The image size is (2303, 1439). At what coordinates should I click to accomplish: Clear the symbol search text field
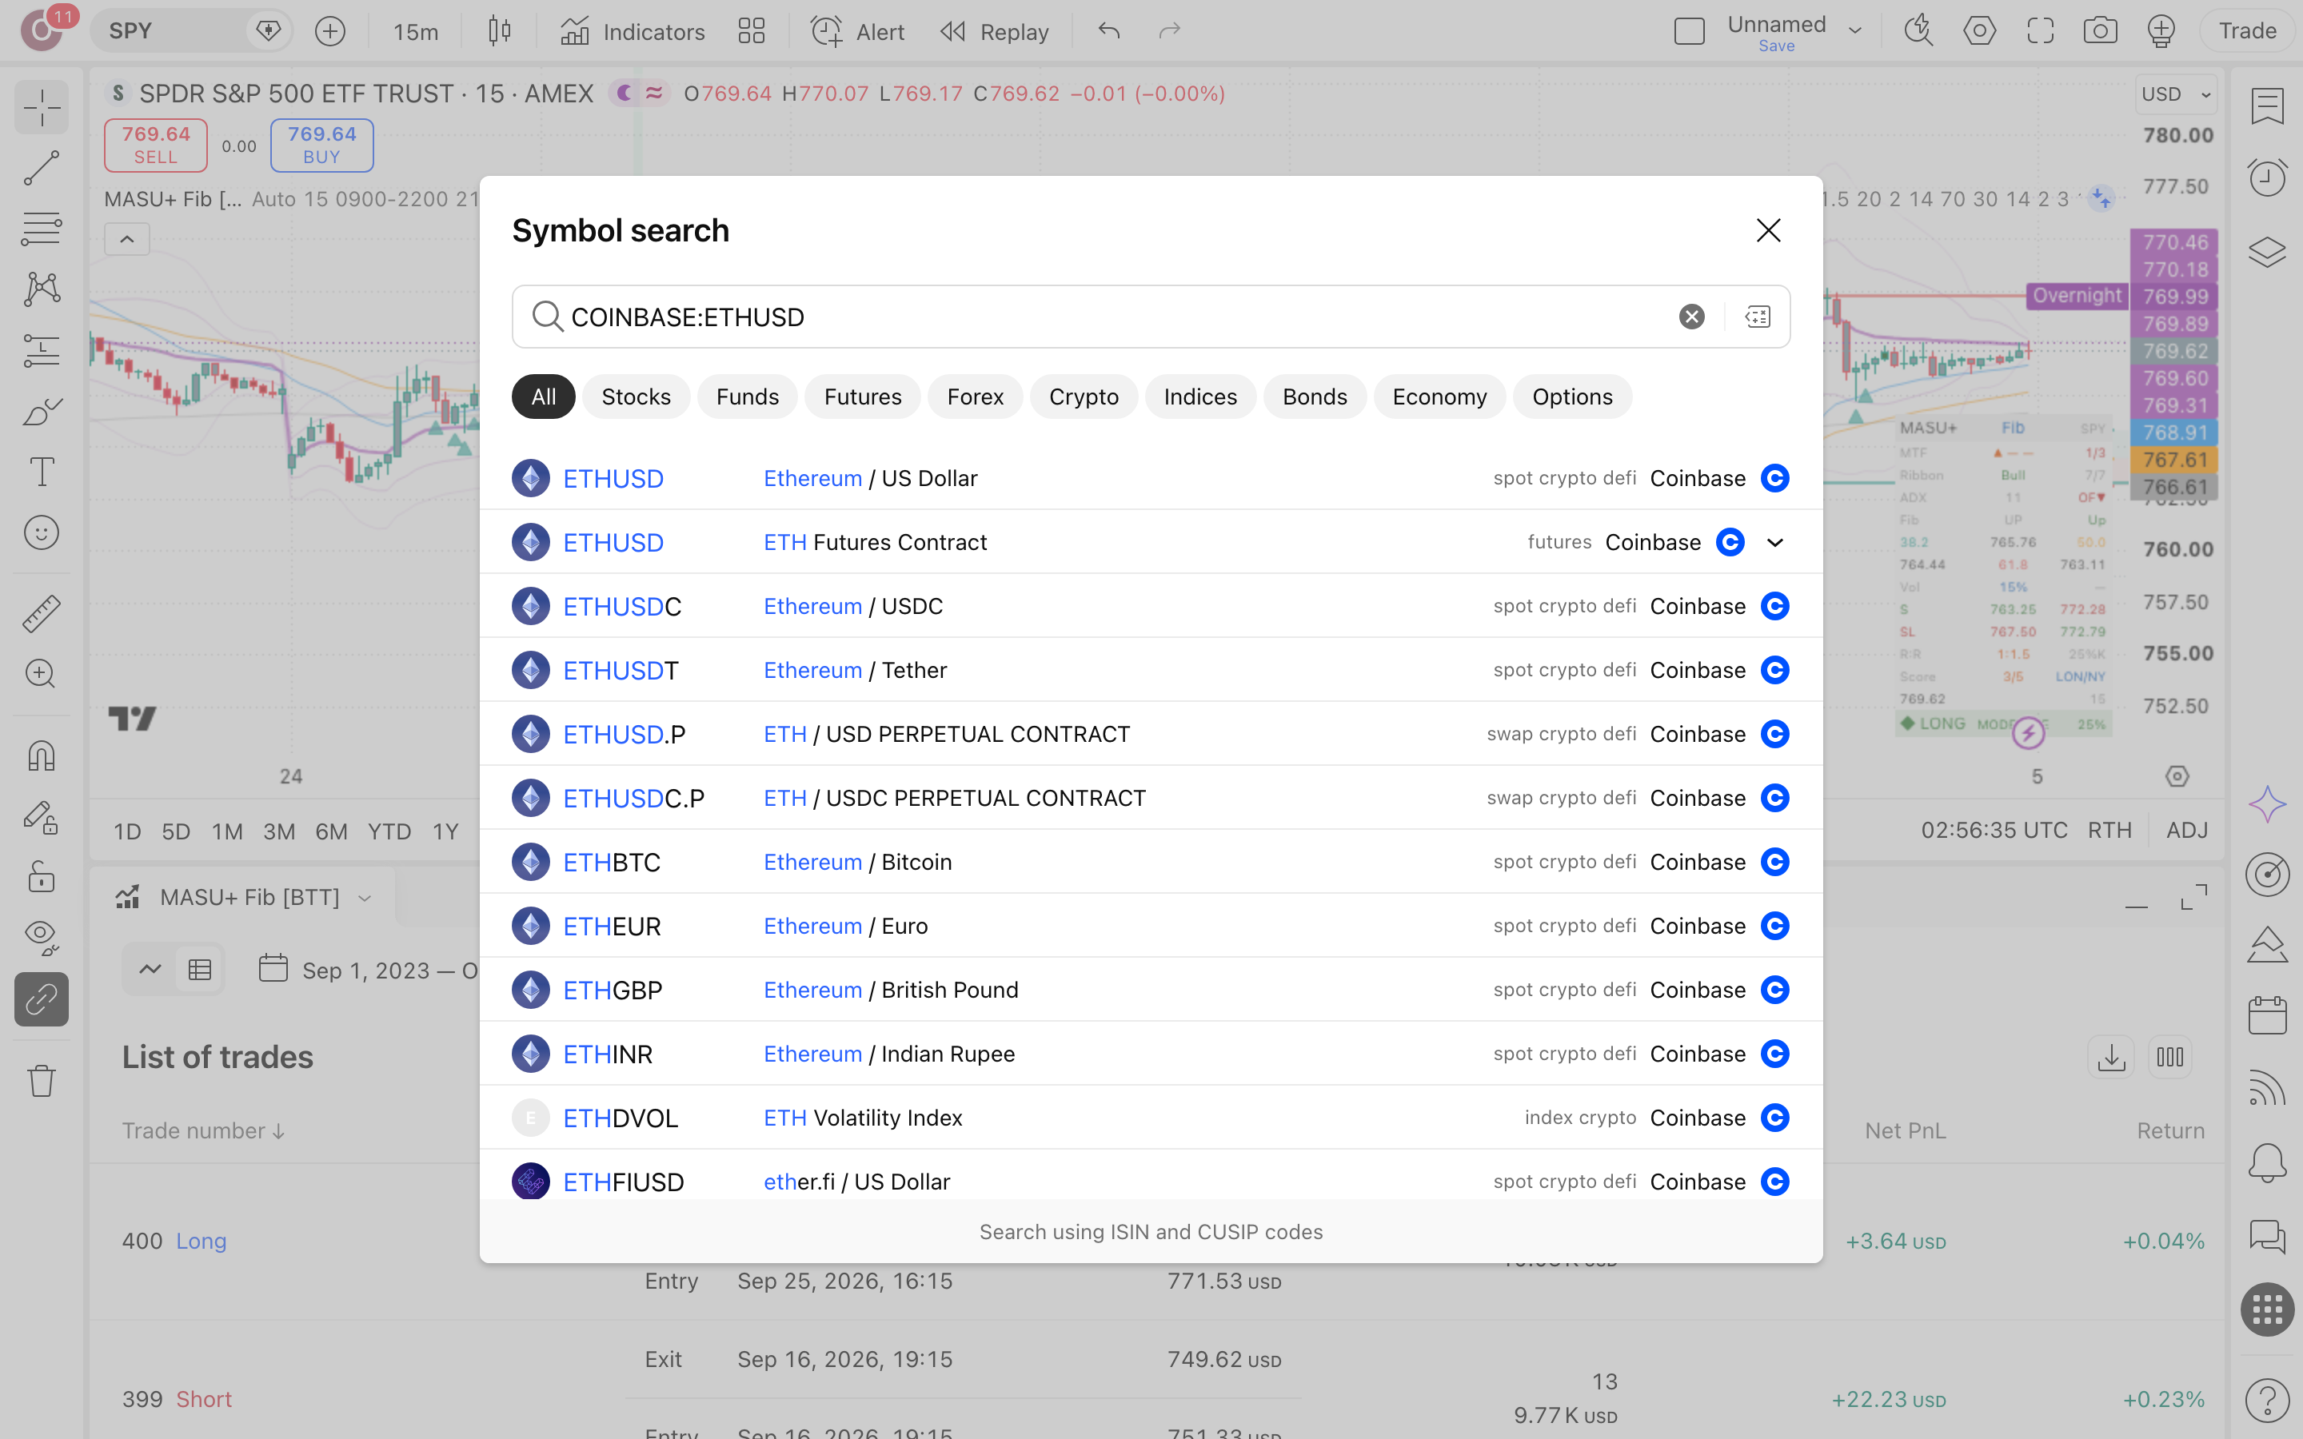coord(1691,317)
